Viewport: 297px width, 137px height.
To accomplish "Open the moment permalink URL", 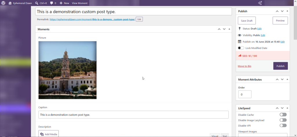I will [x=93, y=19].
